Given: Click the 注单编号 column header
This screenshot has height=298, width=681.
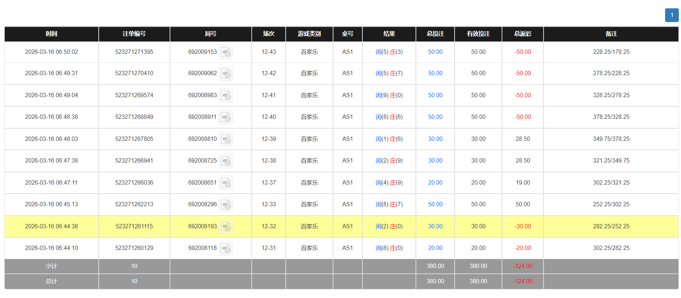Looking at the screenshot, I should coord(134,34).
